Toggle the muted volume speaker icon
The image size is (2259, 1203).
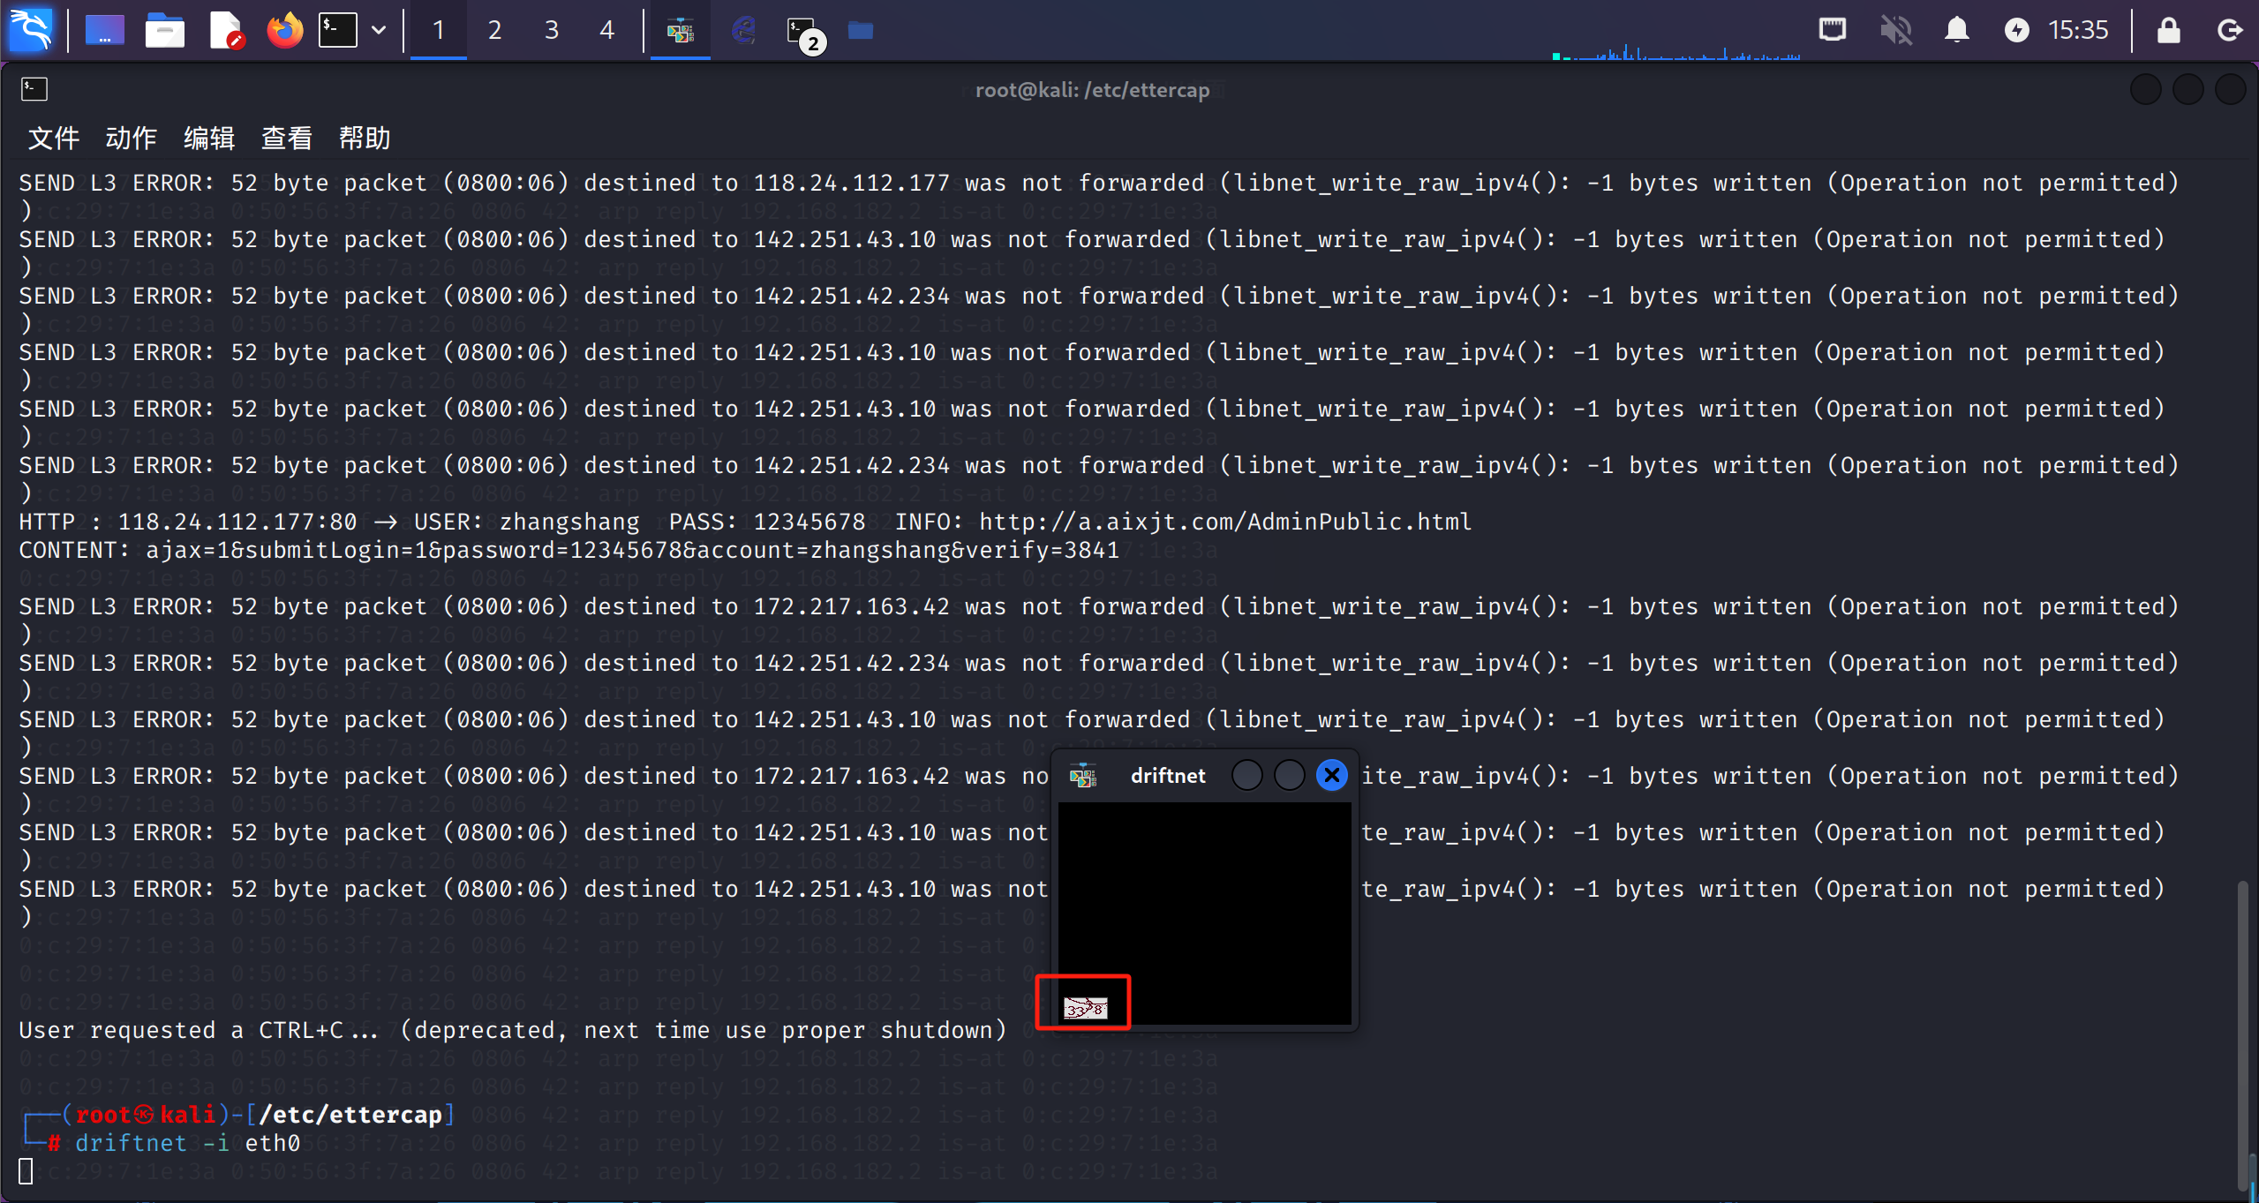[1895, 31]
